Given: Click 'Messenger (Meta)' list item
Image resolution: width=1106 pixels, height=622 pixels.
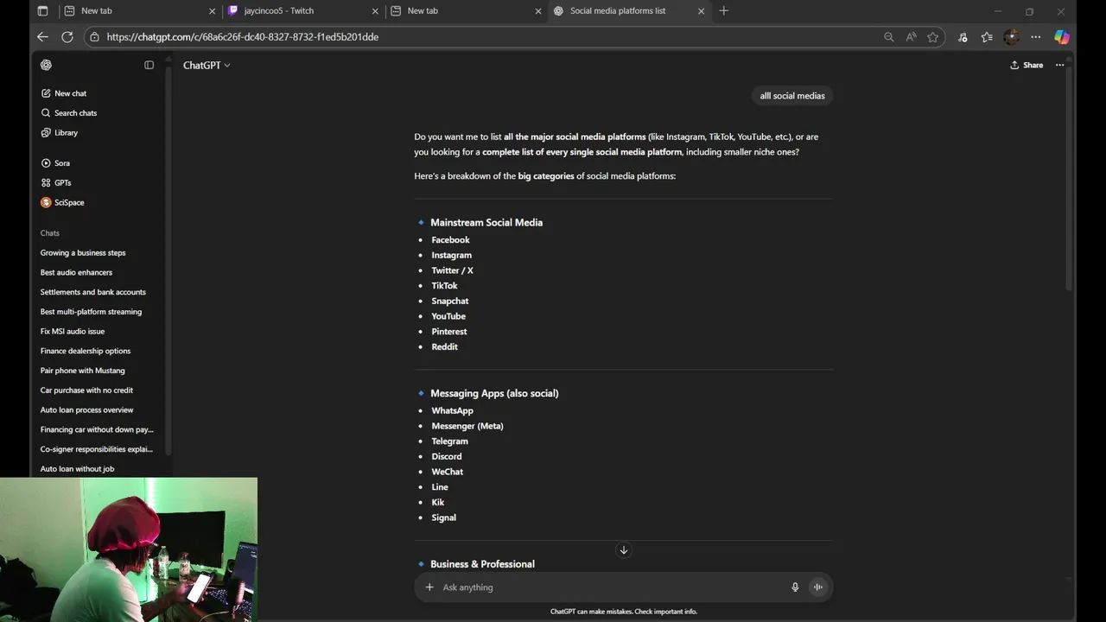Looking at the screenshot, I should tap(467, 426).
